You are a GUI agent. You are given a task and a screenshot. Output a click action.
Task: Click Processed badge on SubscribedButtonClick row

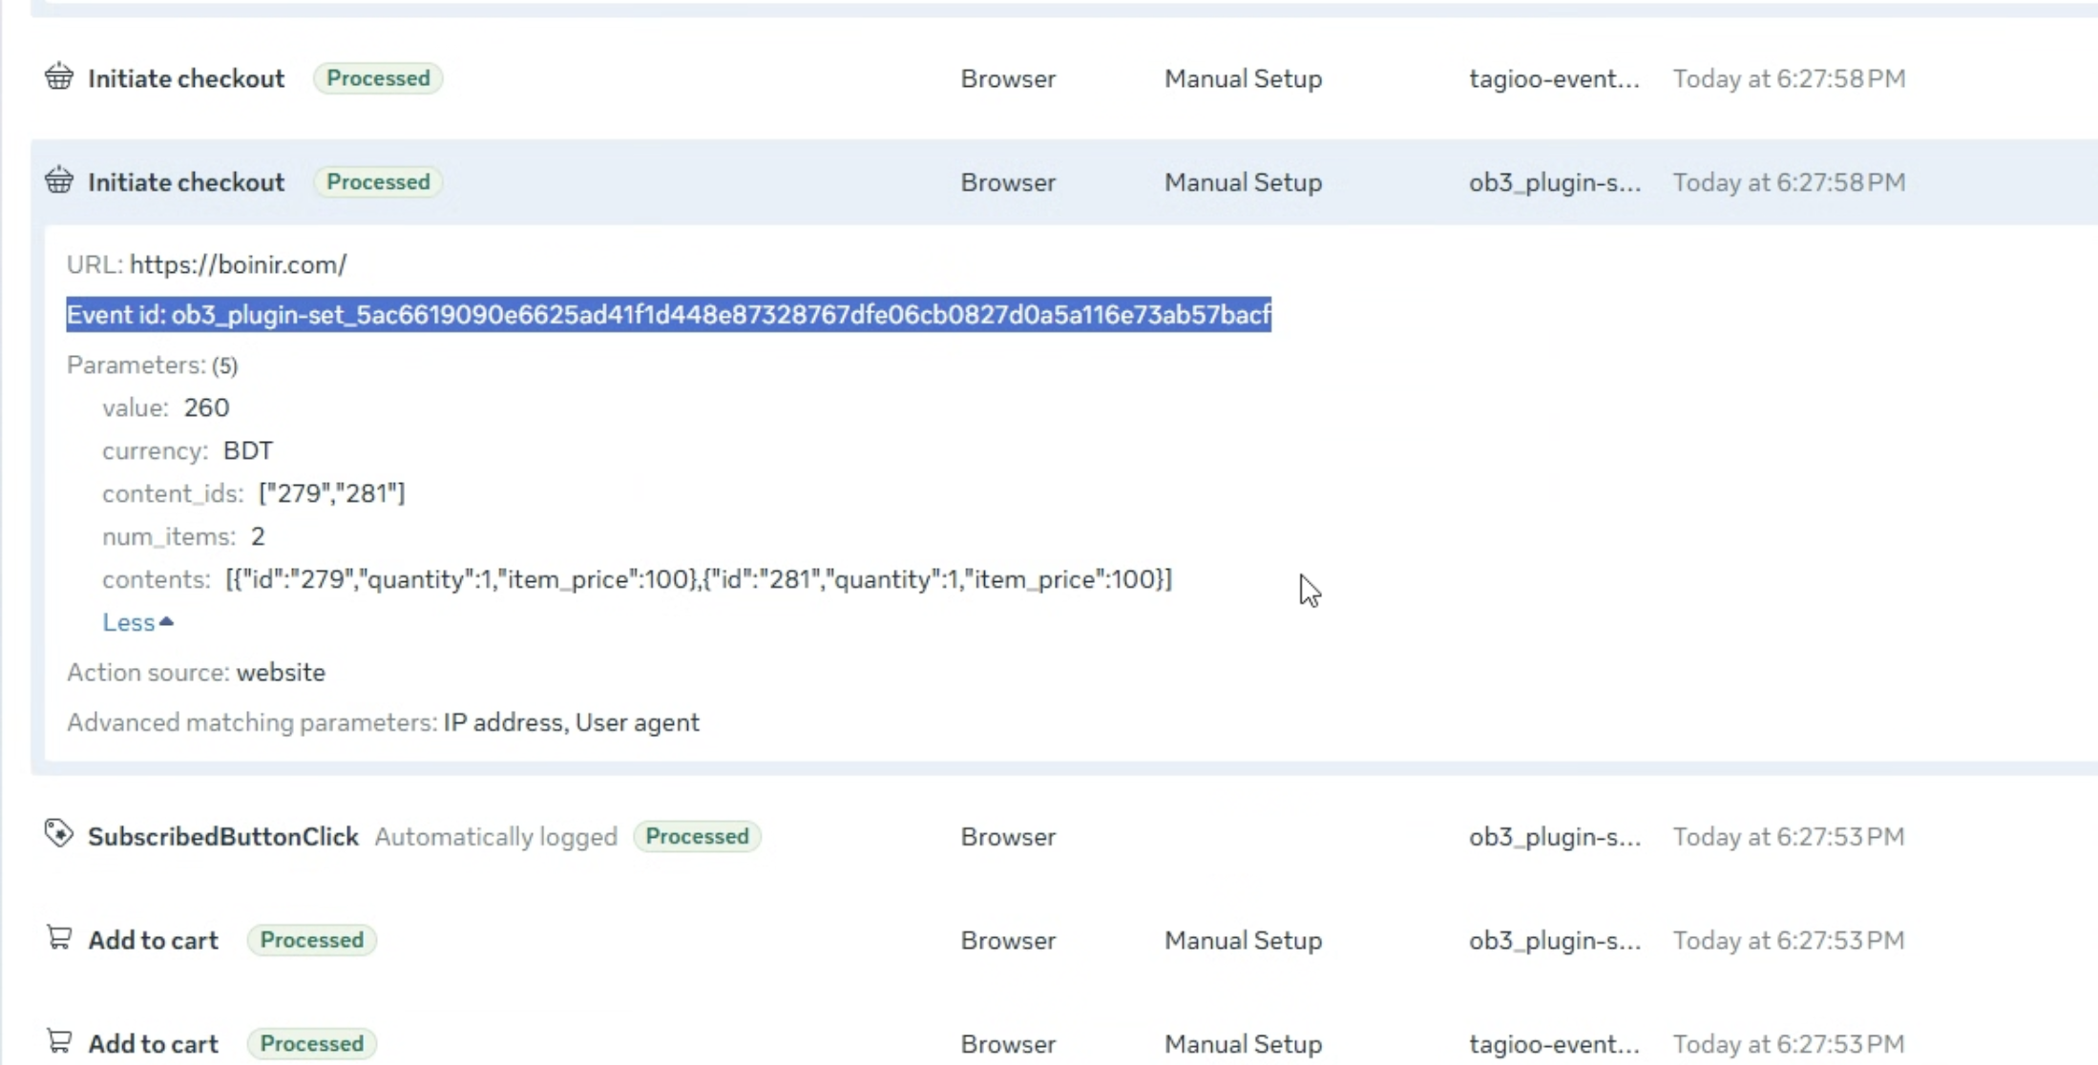697,837
